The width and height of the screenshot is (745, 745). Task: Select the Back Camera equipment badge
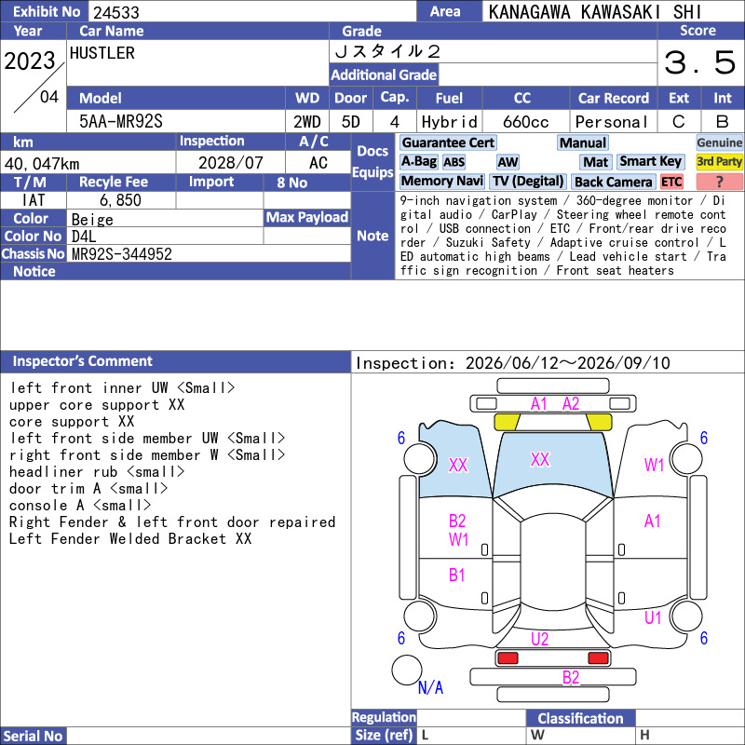coord(614,182)
